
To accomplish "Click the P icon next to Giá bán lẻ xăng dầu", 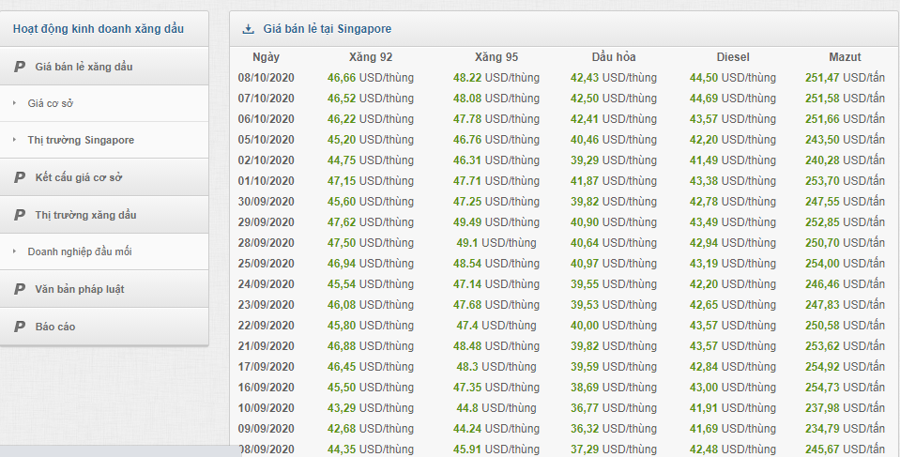I will 20,67.
